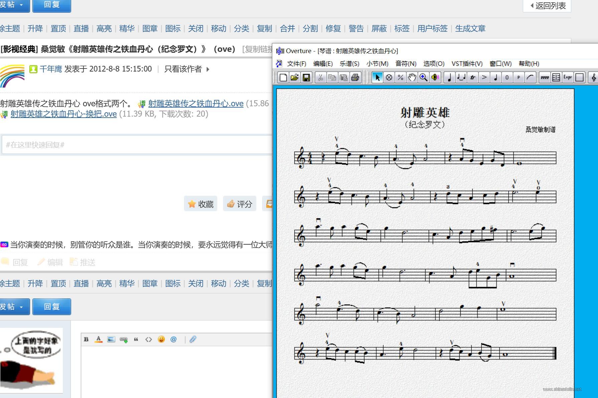Select the '0' fingering tool
The image size is (598, 398).
tap(507, 78)
